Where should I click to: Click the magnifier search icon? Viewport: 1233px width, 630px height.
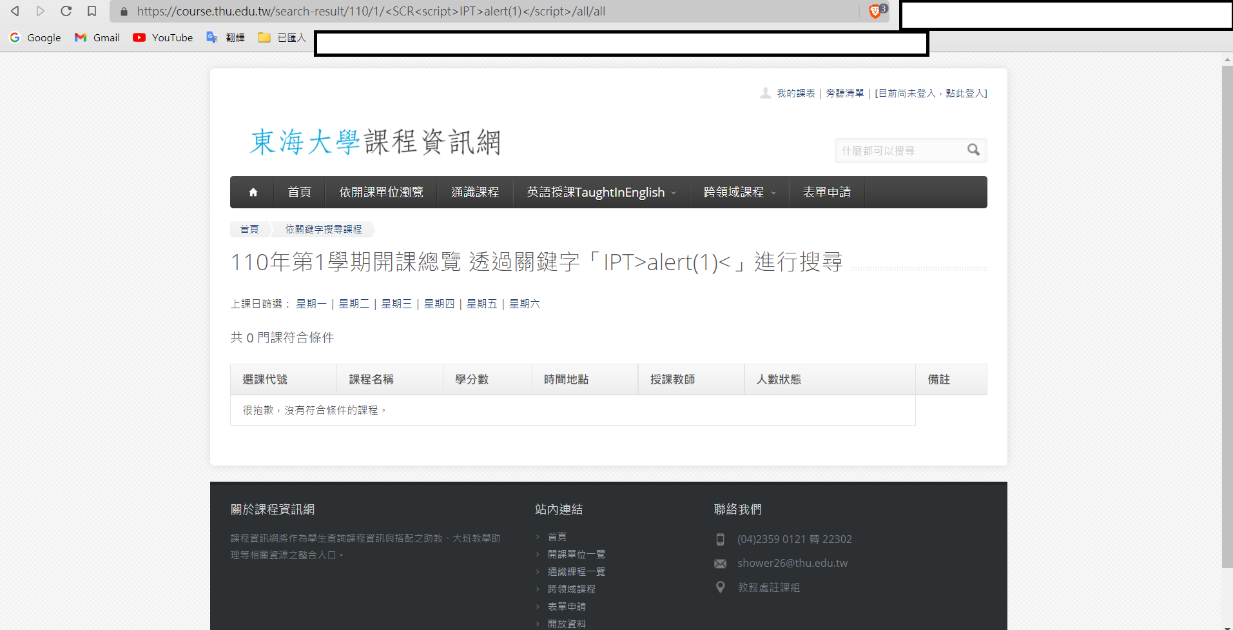click(973, 150)
